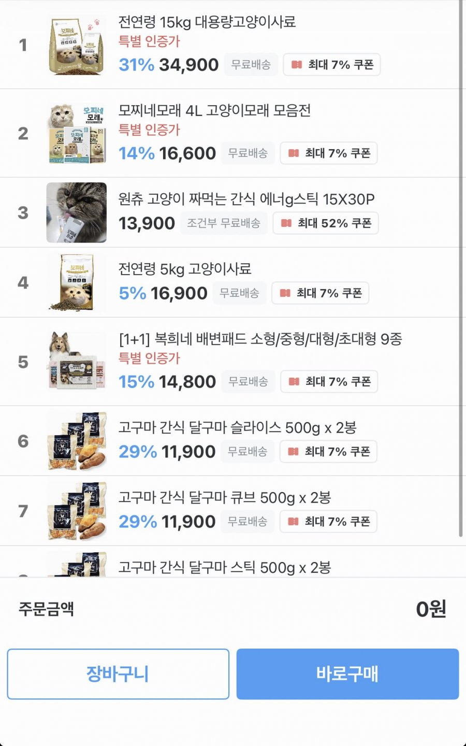The height and width of the screenshot is (746, 466).
Task: Open 복희네 배변패드 product image
Action: [77, 362]
